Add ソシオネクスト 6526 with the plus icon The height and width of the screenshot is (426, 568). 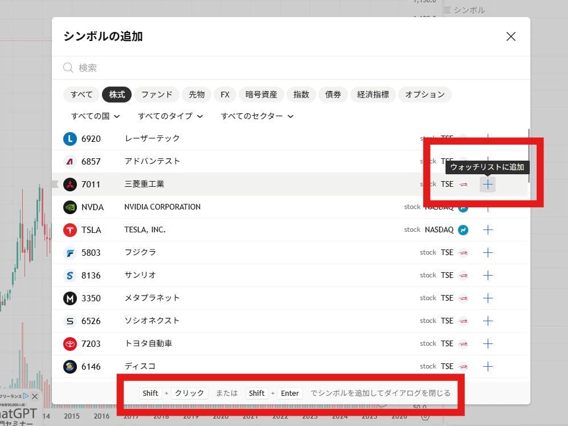tap(488, 321)
